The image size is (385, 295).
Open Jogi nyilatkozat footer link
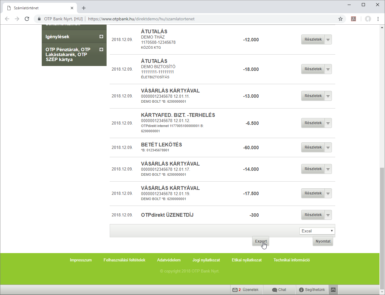206,260
